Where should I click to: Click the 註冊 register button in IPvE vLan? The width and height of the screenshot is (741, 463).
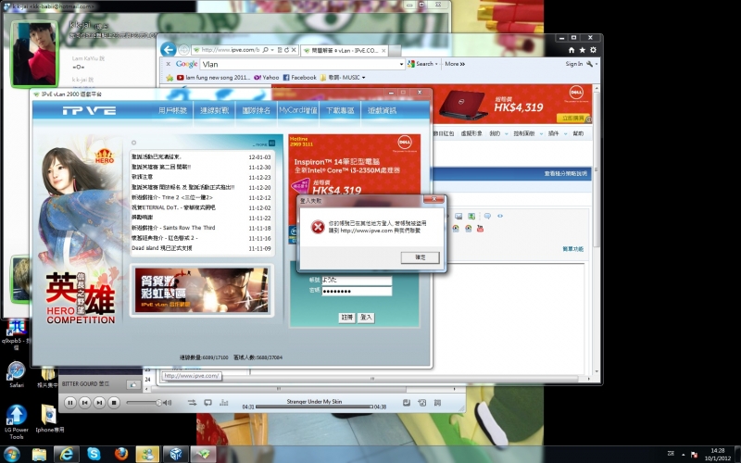(346, 318)
